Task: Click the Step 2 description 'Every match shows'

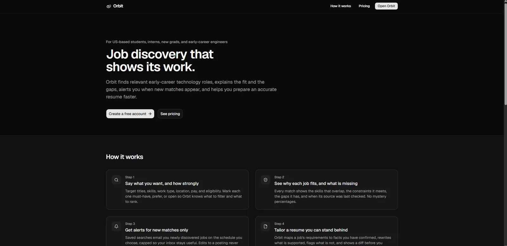Action: 331,197
